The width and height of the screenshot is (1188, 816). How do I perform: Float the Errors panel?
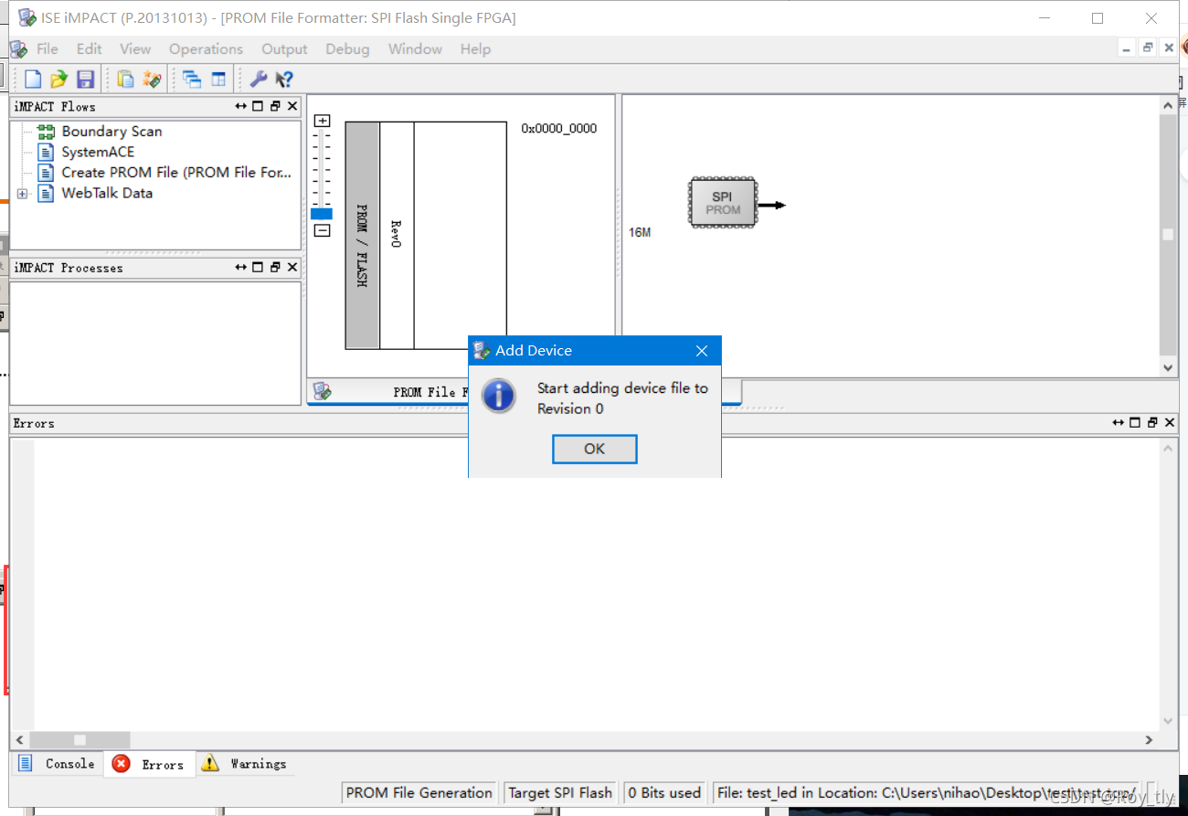[1152, 423]
